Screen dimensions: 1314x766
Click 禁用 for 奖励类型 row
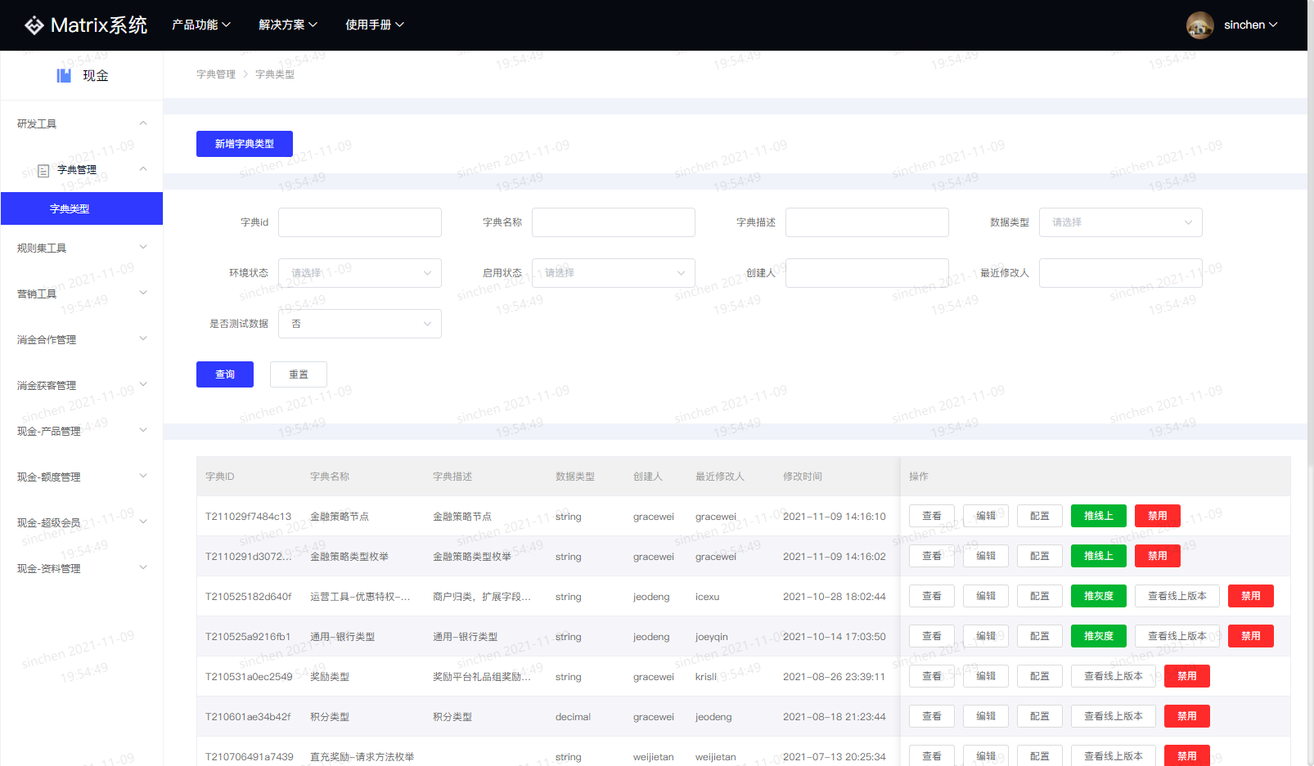coord(1187,676)
